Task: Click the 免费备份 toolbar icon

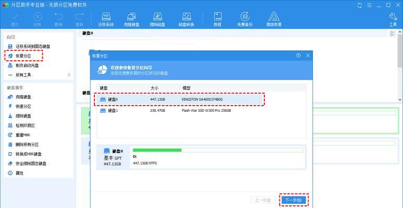Action: pos(245,20)
